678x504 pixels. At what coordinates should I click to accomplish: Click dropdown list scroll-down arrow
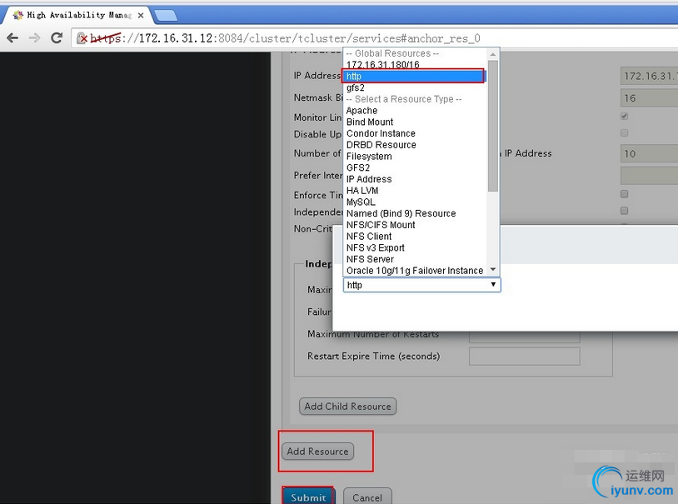pos(492,270)
